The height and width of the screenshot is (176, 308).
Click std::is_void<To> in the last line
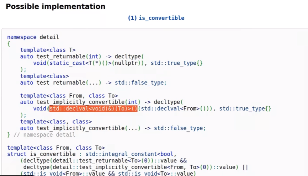pos(137,174)
